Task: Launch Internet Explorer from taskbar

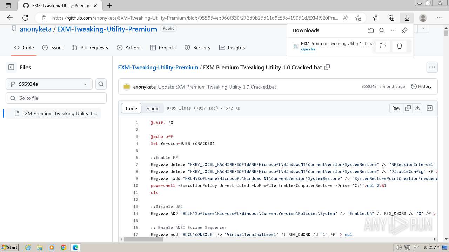Action: [x=28, y=247]
